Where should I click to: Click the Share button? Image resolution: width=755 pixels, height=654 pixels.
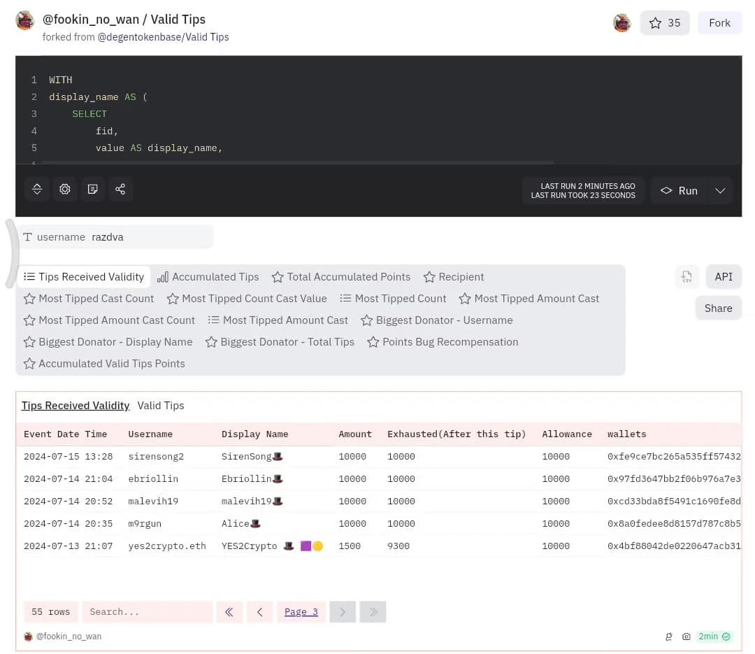718,308
